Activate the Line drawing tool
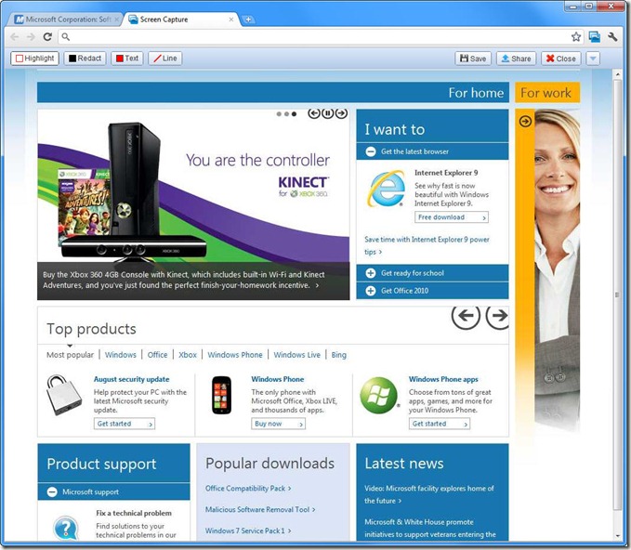Screen dimensions: 631x550 click(164, 59)
